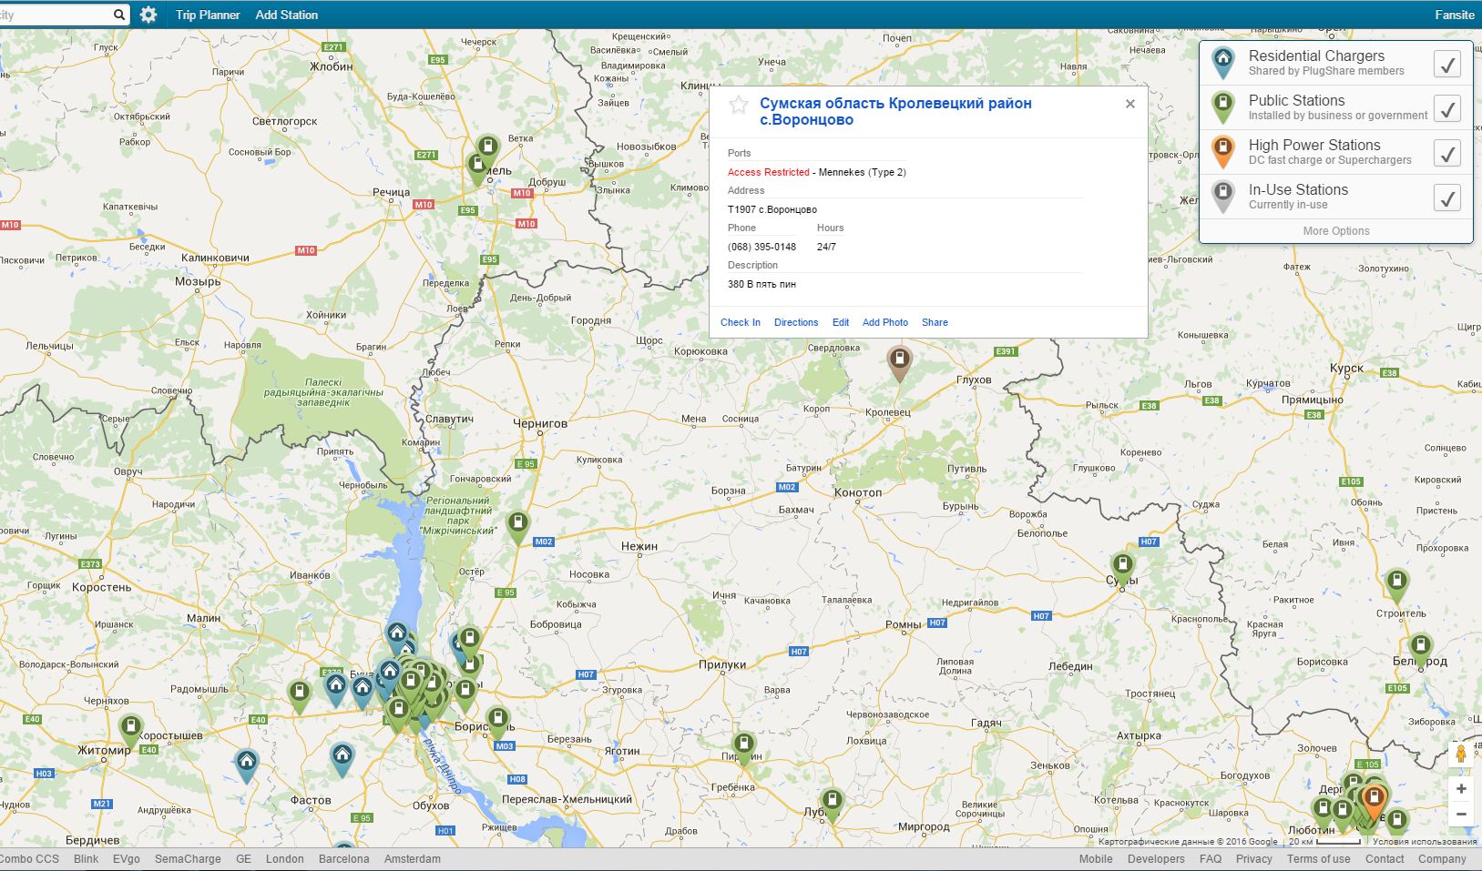Open the settings gear icon
Image resolution: width=1482 pixels, height=871 pixels.
[148, 15]
